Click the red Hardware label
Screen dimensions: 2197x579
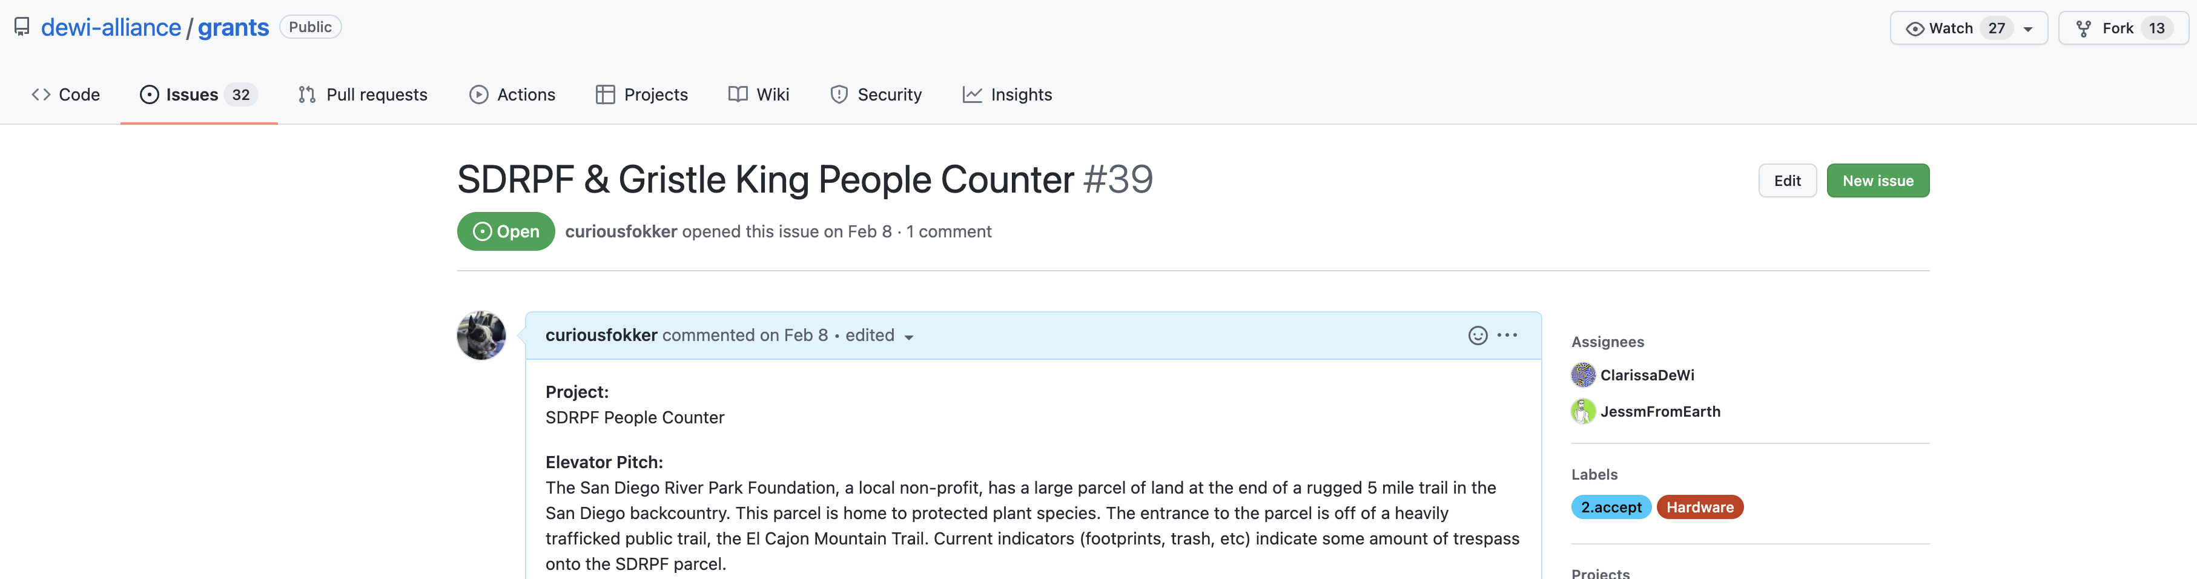tap(1699, 508)
